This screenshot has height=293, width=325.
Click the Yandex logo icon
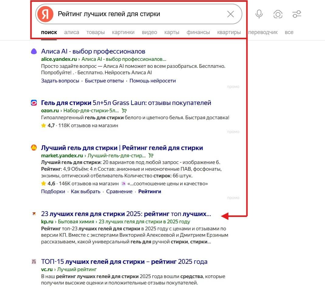(x=46, y=14)
